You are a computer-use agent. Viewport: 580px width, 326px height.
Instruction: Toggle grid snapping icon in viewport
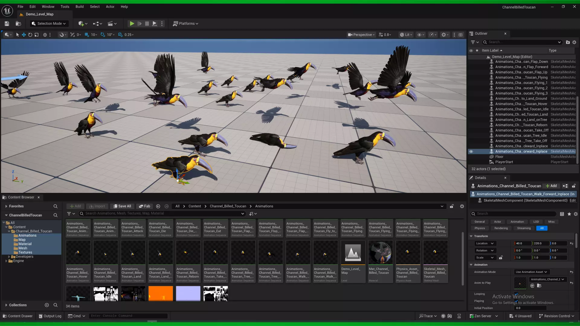point(87,35)
